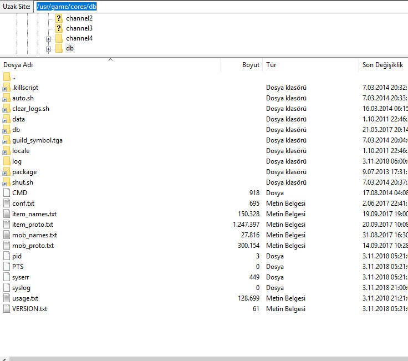
Task: Click the conf.txt text document icon
Action: [7, 204]
